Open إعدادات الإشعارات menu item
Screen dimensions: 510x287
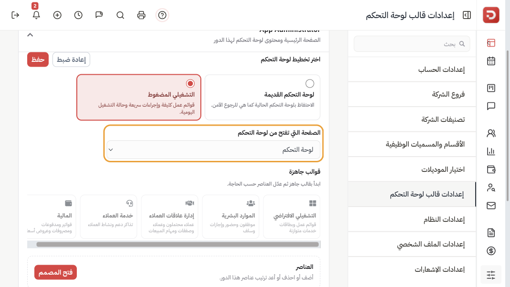(412, 269)
